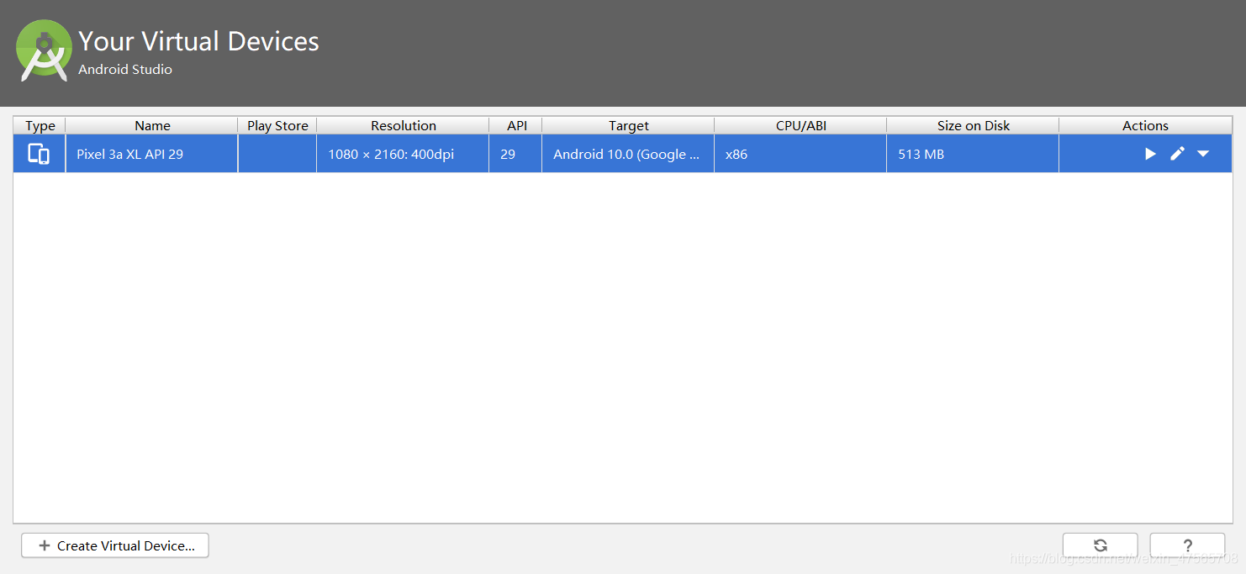Viewport: 1246px width, 574px height.
Task: Select the Pixel 3a XL API 29 name cell
Action: pyautogui.click(x=152, y=154)
